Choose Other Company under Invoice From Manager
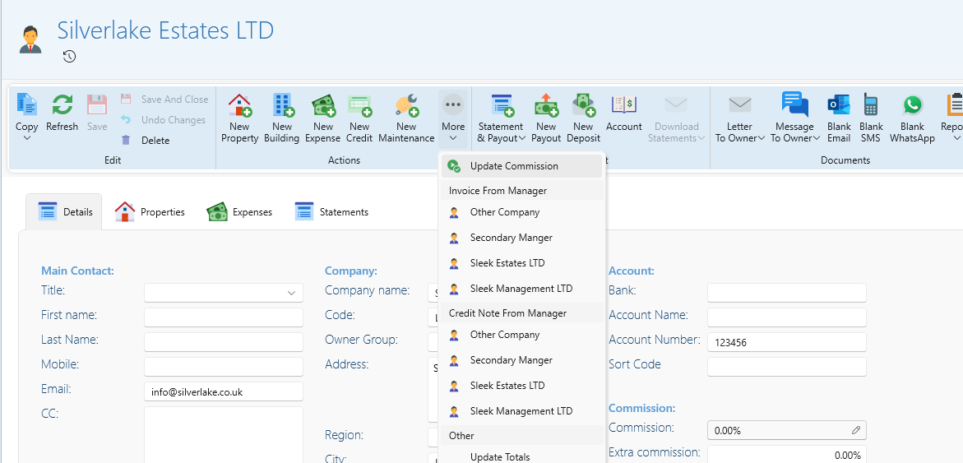 click(521, 212)
